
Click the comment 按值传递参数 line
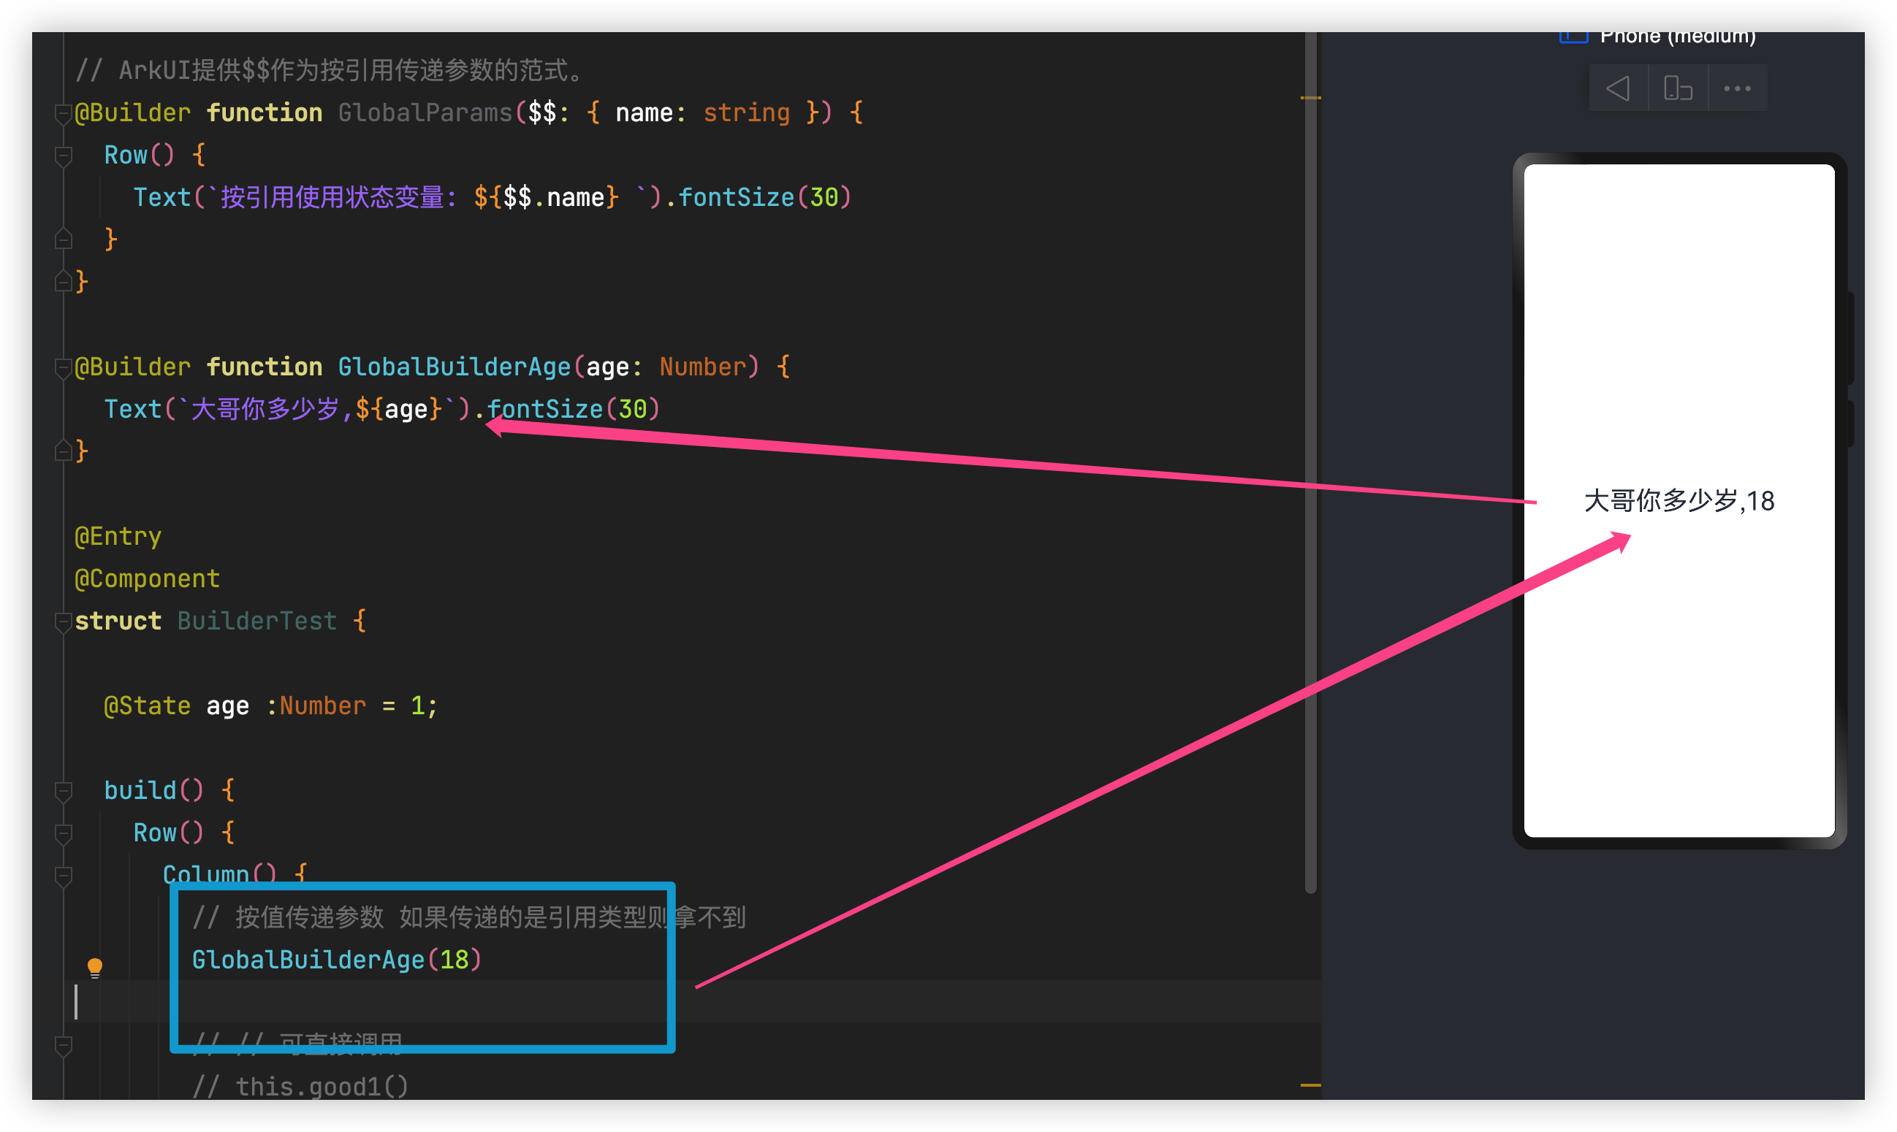coord(468,917)
